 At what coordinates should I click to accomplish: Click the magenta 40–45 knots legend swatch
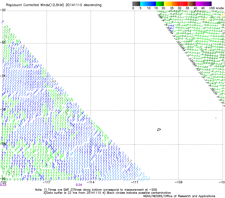(199, 4)
